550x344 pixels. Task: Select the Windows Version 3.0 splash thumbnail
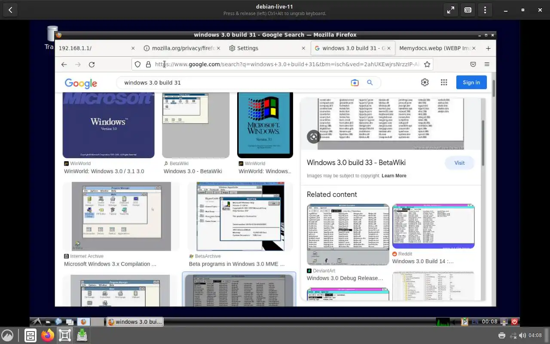108,125
